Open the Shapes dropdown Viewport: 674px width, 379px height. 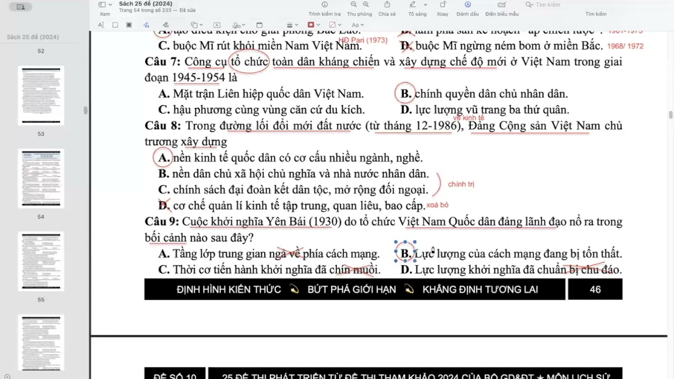point(197,25)
